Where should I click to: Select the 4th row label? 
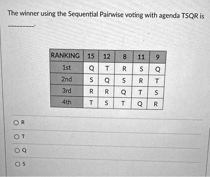[x=66, y=102]
